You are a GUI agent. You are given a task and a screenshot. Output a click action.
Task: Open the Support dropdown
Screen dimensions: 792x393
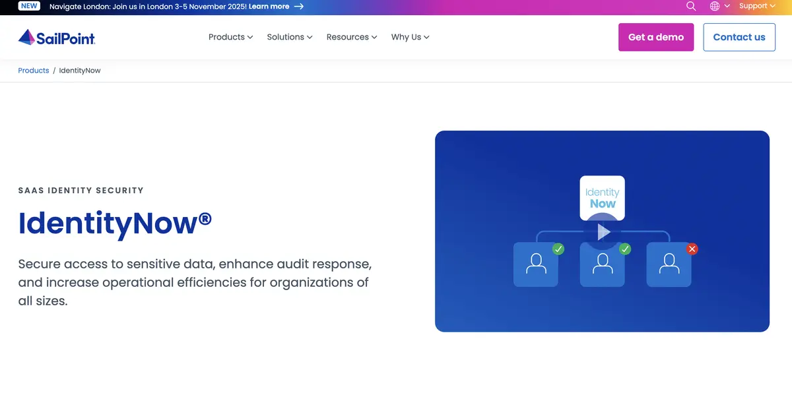pyautogui.click(x=757, y=6)
